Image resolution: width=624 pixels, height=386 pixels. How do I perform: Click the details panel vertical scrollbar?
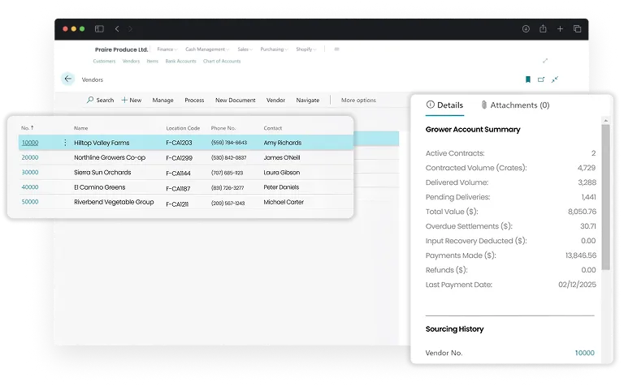(x=604, y=195)
